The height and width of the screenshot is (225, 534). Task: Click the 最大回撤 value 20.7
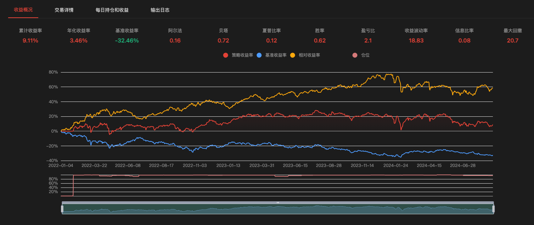tap(512, 40)
